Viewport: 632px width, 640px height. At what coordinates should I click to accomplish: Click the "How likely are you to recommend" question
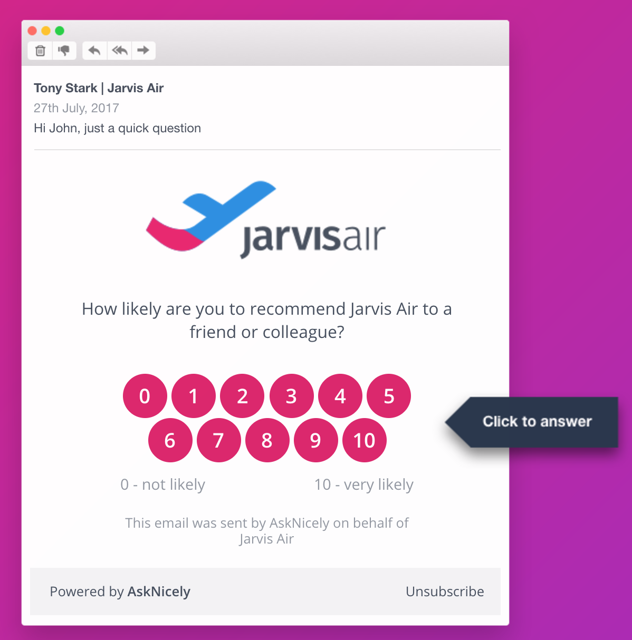tap(267, 320)
